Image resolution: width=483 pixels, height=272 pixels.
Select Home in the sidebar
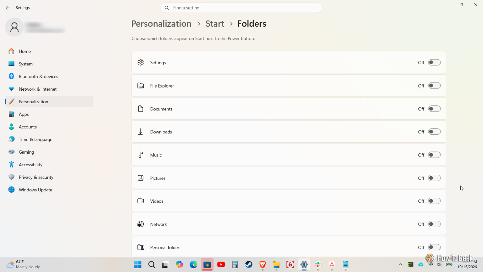[49, 51]
